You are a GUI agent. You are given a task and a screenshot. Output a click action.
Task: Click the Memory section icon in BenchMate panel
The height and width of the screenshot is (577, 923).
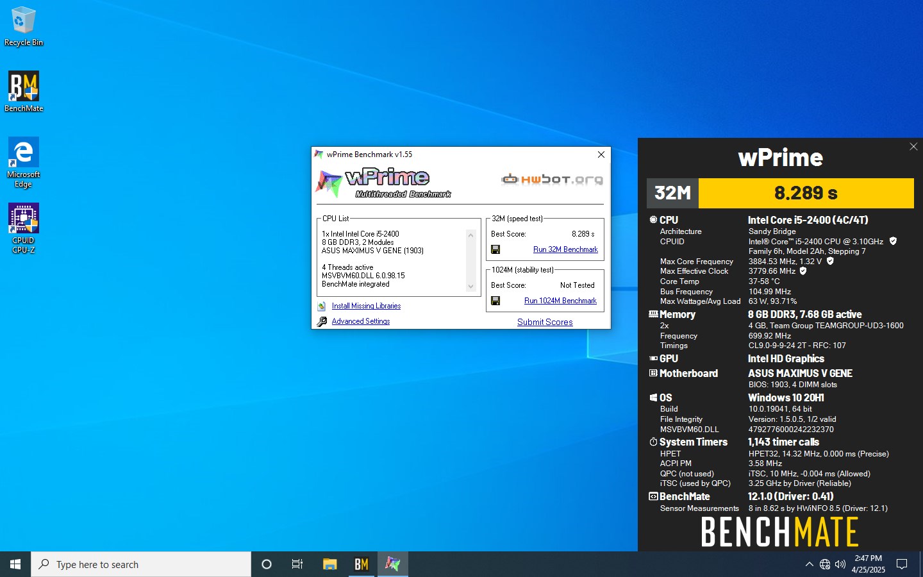coord(653,314)
